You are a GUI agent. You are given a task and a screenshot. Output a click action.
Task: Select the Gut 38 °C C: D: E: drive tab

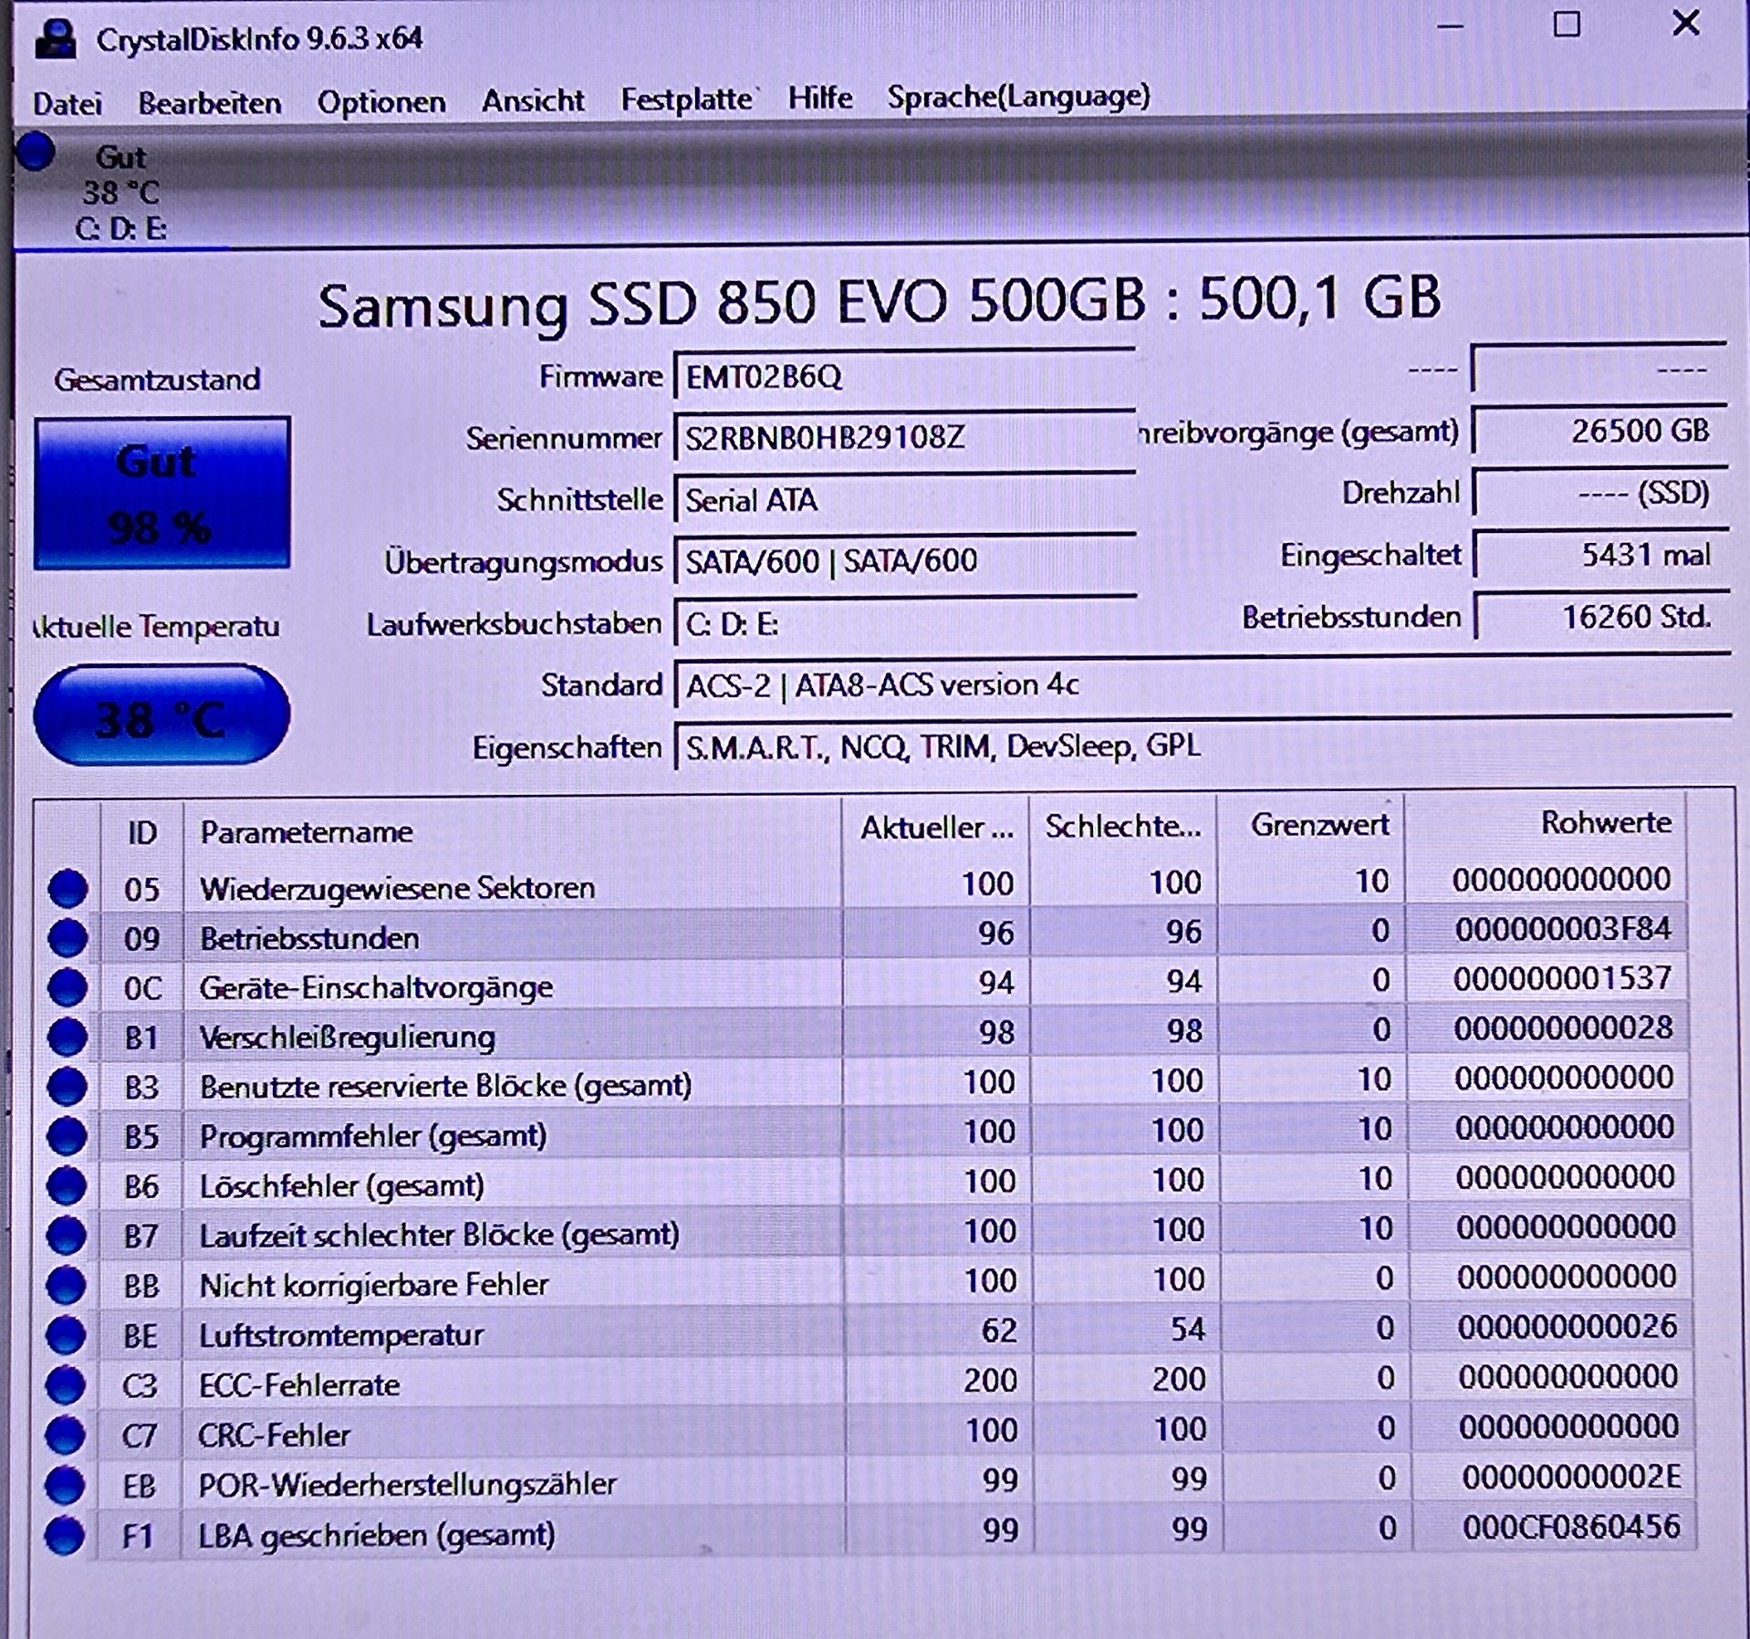tap(121, 192)
